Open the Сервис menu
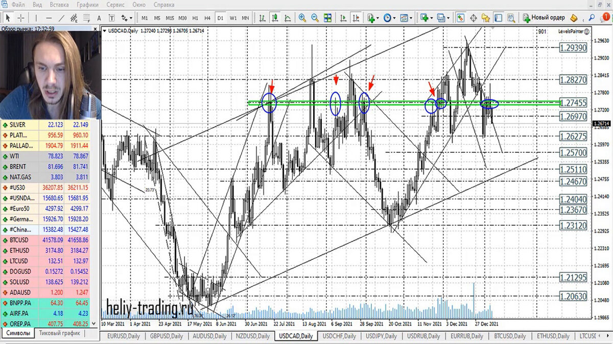 point(115,5)
